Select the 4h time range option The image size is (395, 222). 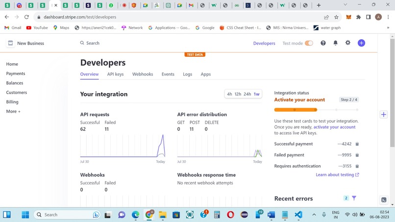229,94
